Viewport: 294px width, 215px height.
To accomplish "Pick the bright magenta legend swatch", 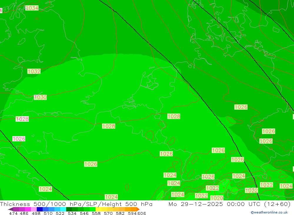I will pyautogui.click(x=28, y=209).
